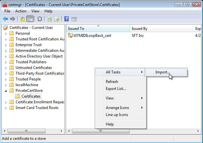Open the Action menu in menu bar

(21, 11)
